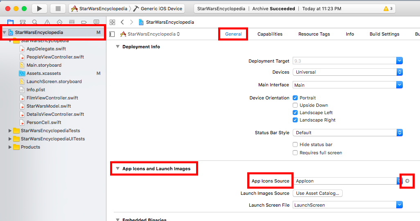Switch to the Info tab

[350, 34]
